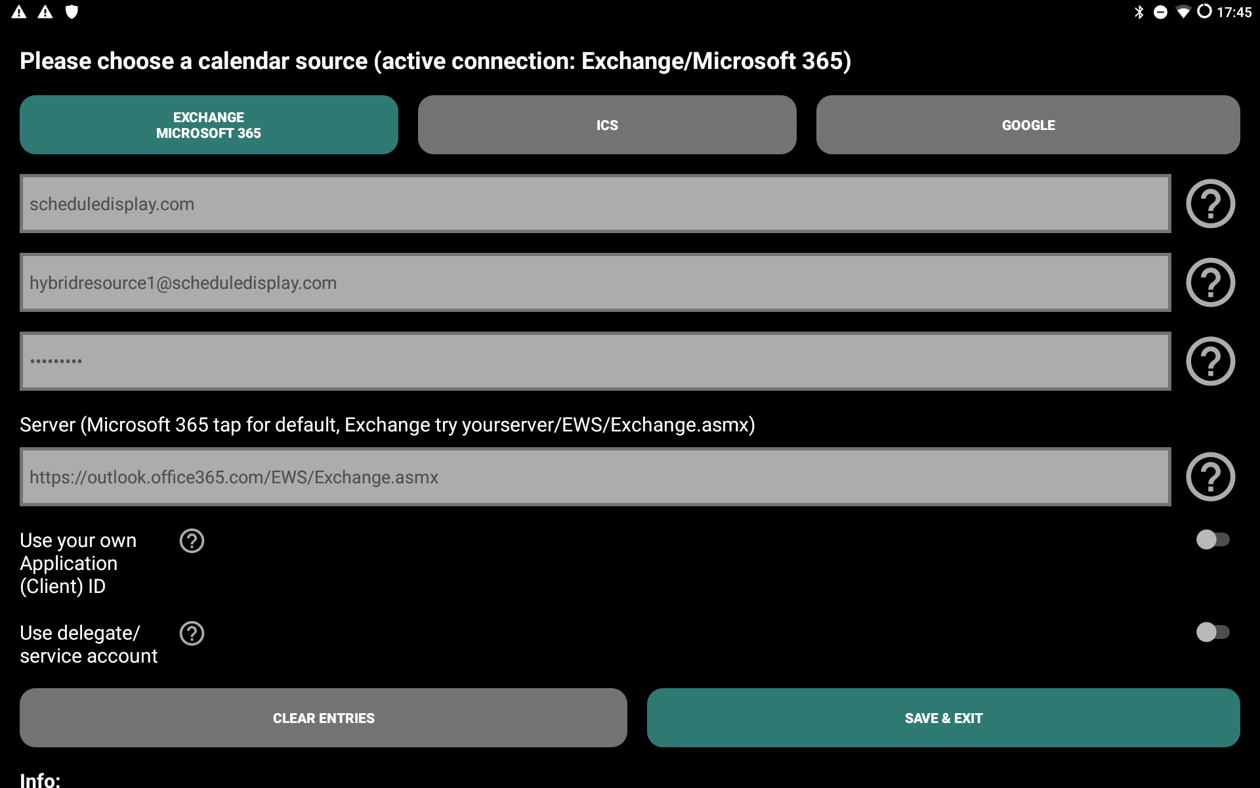Open help for the password field
Screen dimensions: 1260x788
coord(1210,361)
